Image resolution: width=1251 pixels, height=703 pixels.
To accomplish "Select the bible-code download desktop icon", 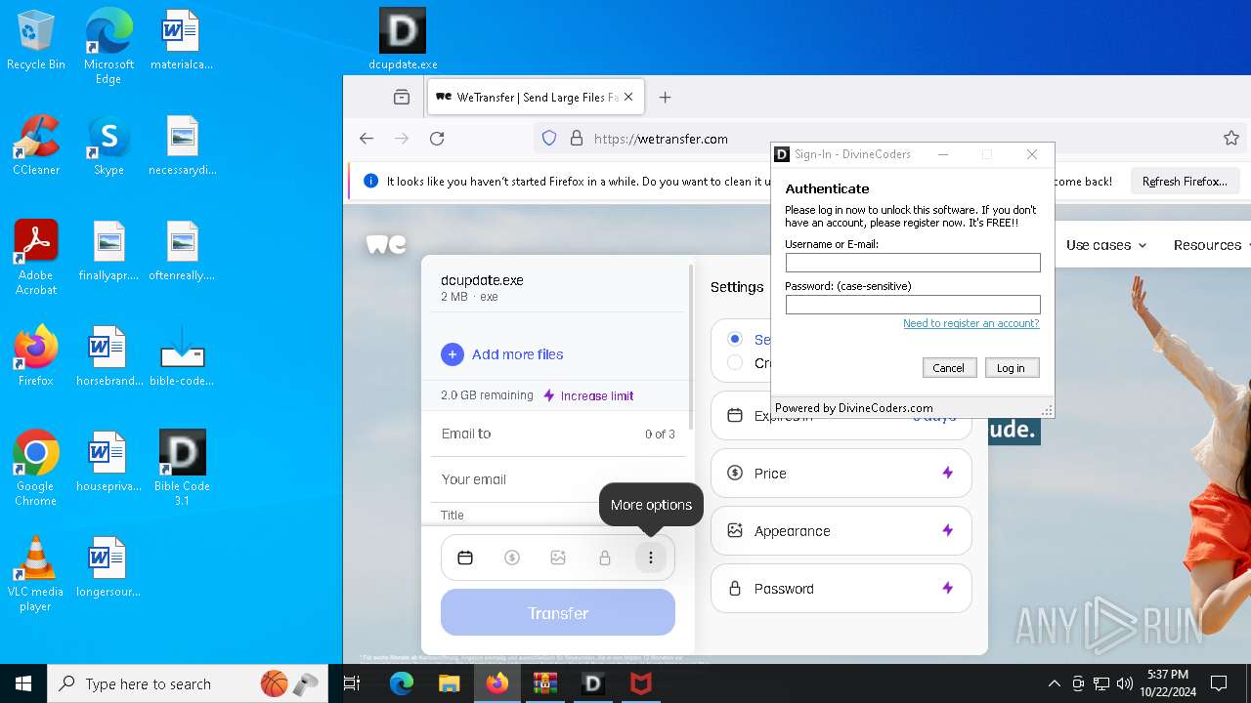I will point(182,356).
